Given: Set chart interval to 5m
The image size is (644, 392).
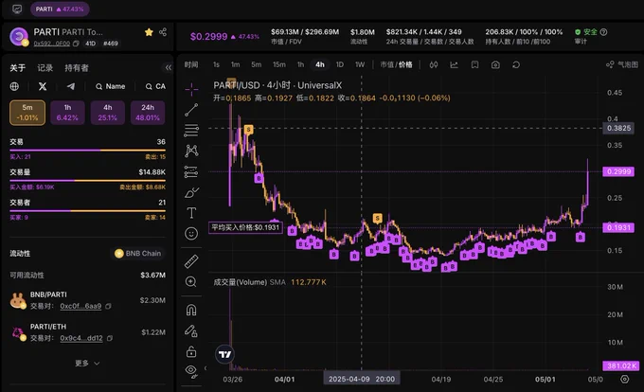Looking at the screenshot, I should (257, 64).
